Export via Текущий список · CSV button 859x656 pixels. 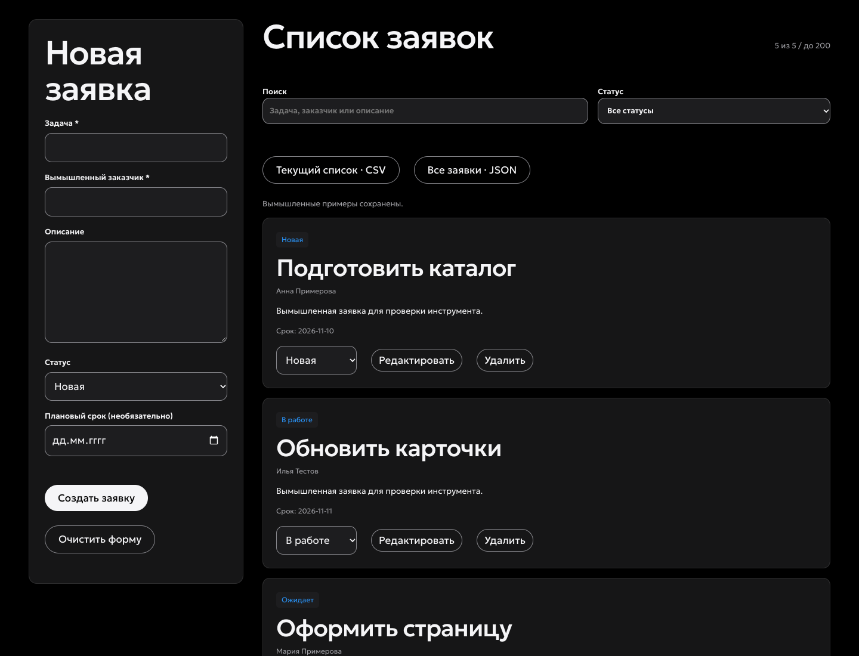click(x=331, y=170)
